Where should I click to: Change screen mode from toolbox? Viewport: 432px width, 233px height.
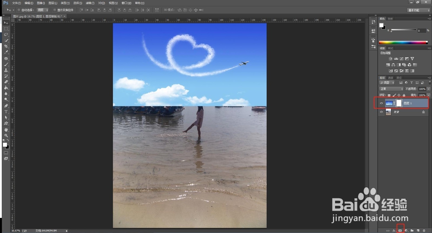click(x=6, y=159)
